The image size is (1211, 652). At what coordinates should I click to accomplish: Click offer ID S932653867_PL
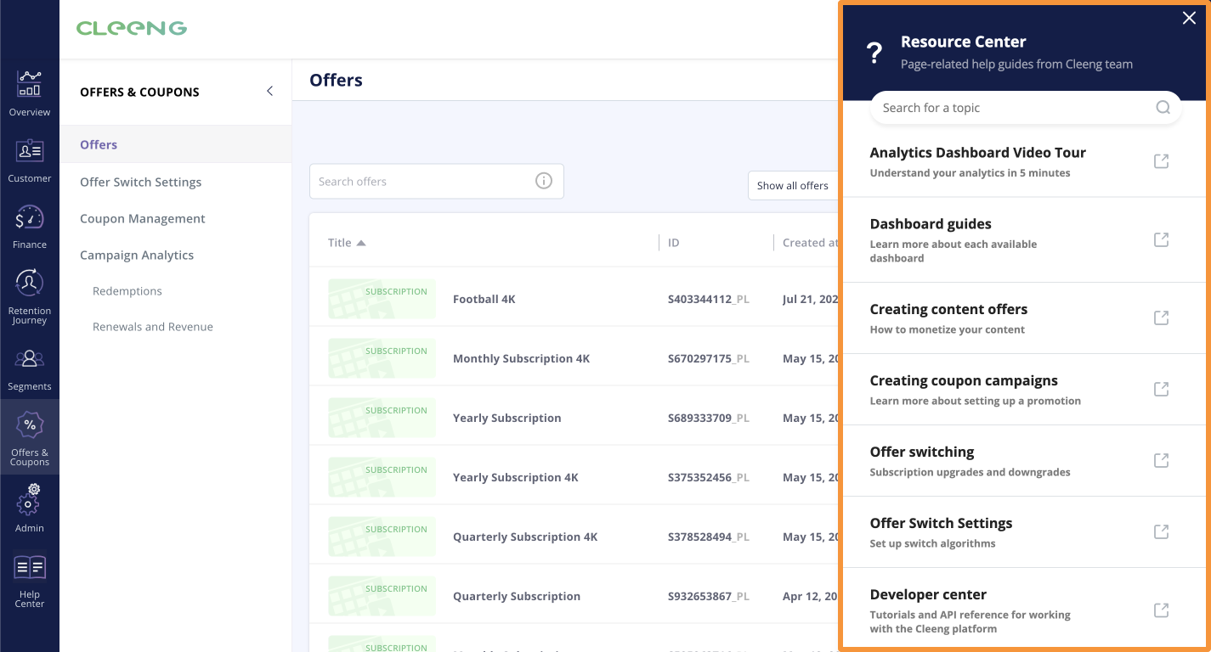(709, 596)
